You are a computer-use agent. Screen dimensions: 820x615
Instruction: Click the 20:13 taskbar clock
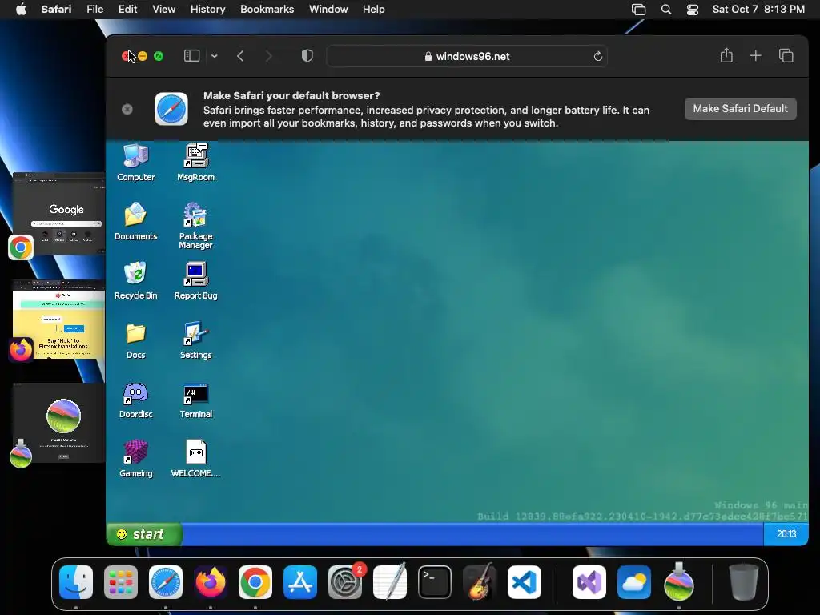(x=786, y=534)
